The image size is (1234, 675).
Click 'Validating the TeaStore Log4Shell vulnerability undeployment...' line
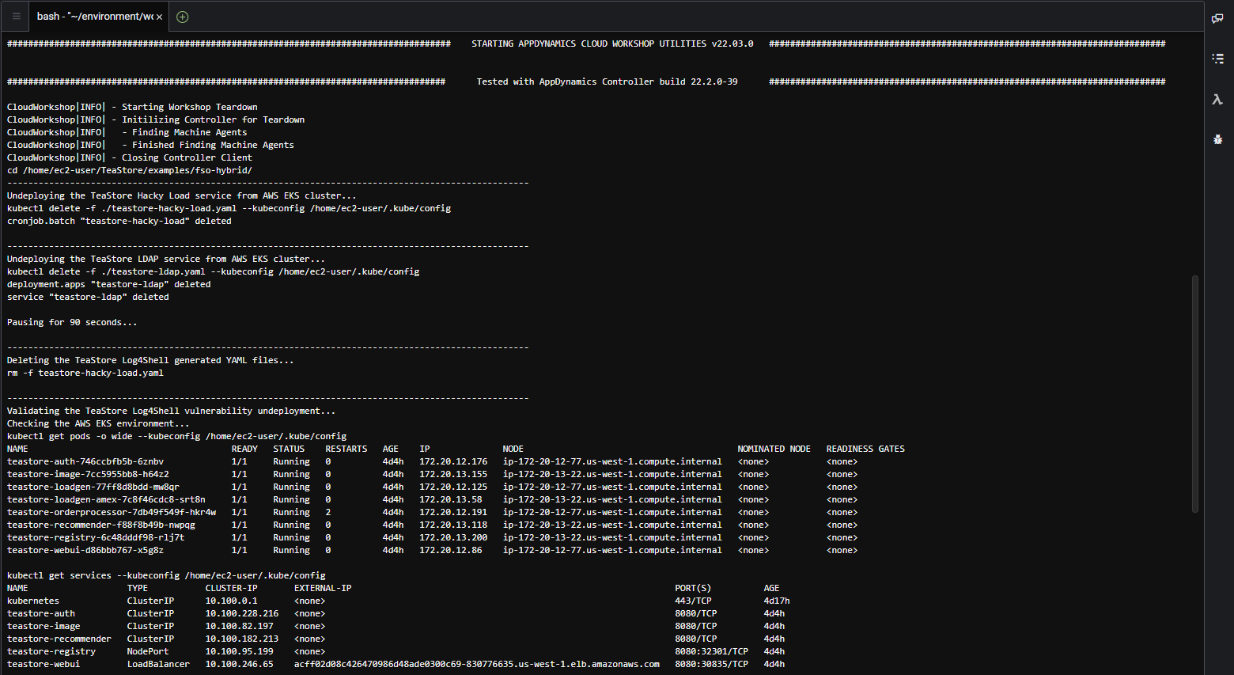click(x=172, y=411)
